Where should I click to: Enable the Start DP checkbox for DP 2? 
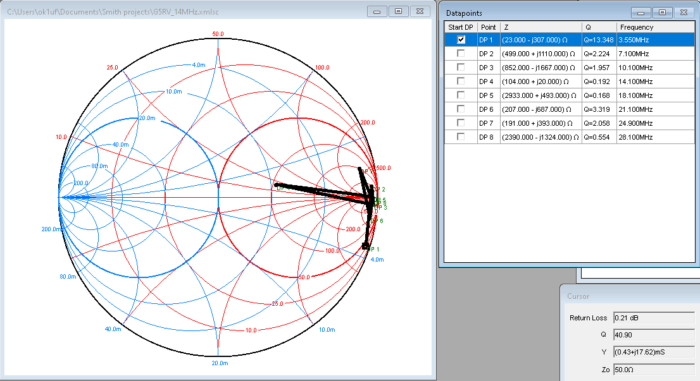[x=461, y=53]
